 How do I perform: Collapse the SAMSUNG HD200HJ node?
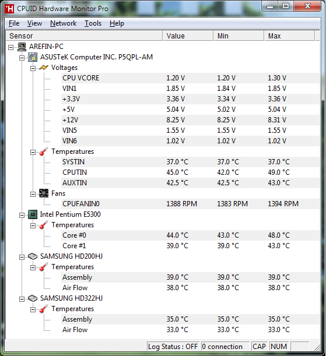[22, 257]
